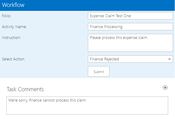This screenshot has width=175, height=119.
Task: Click the Finance Processing text value
Action: 106,27
